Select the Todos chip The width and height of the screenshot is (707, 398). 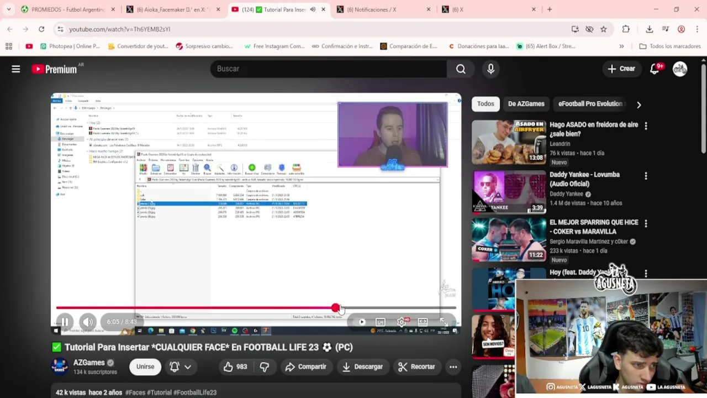tap(486, 103)
